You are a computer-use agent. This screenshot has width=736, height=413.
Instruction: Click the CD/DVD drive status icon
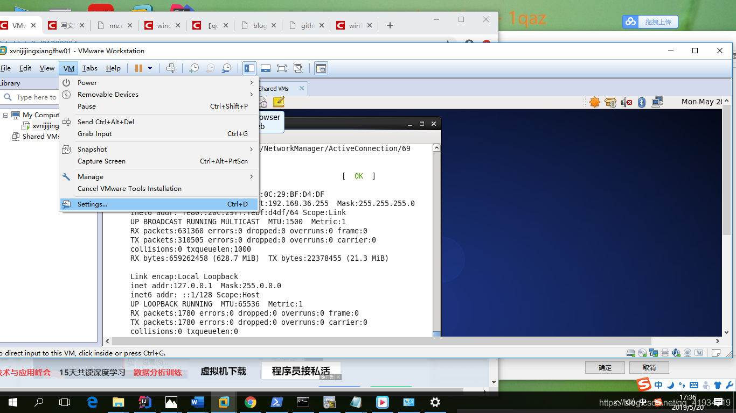(642, 353)
